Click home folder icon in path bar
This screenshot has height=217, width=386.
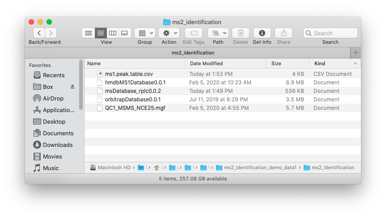coord(156,167)
